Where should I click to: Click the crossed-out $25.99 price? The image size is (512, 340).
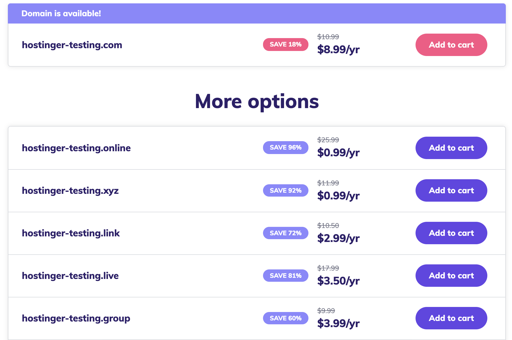point(328,140)
